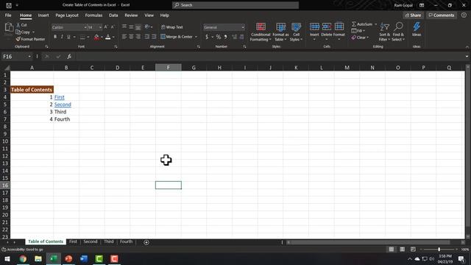Viewport: 471px width, 265px height.
Task: Click the Format cells icon
Action: [339, 27]
